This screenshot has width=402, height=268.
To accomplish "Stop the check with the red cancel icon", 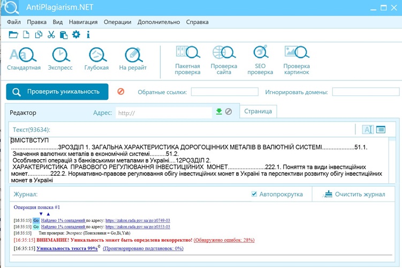I will click(121, 91).
